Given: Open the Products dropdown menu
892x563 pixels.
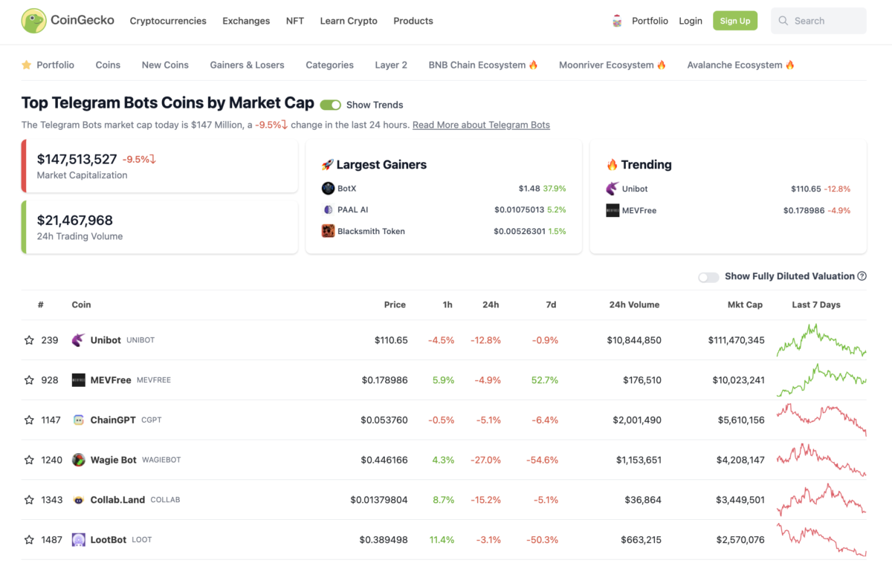Looking at the screenshot, I should click(413, 21).
